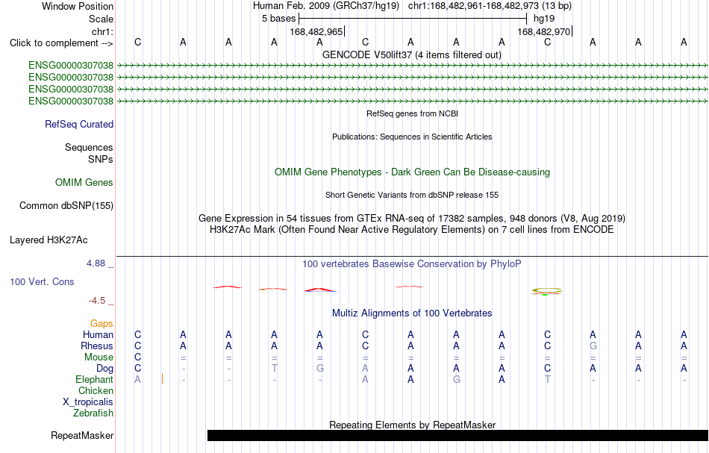This screenshot has width=709, height=453.
Task: Click the 'Click to complement -->' label
Action: pyautogui.click(x=61, y=43)
